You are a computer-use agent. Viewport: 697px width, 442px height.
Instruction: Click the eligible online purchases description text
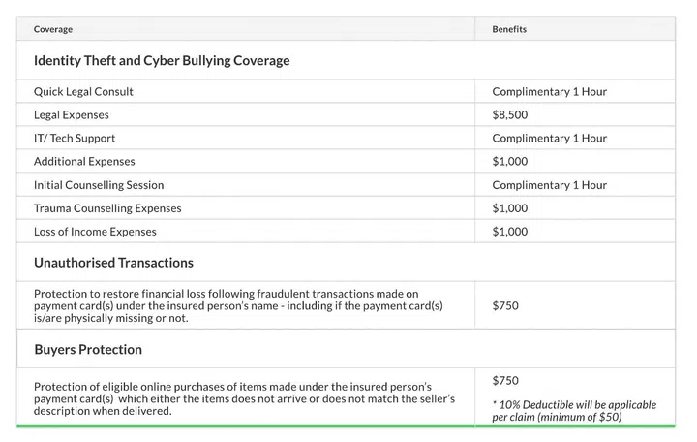coord(238,398)
